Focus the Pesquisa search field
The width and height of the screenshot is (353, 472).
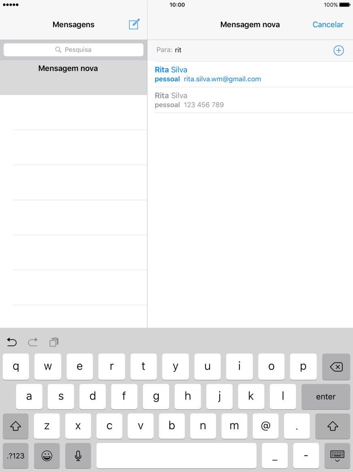point(73,50)
